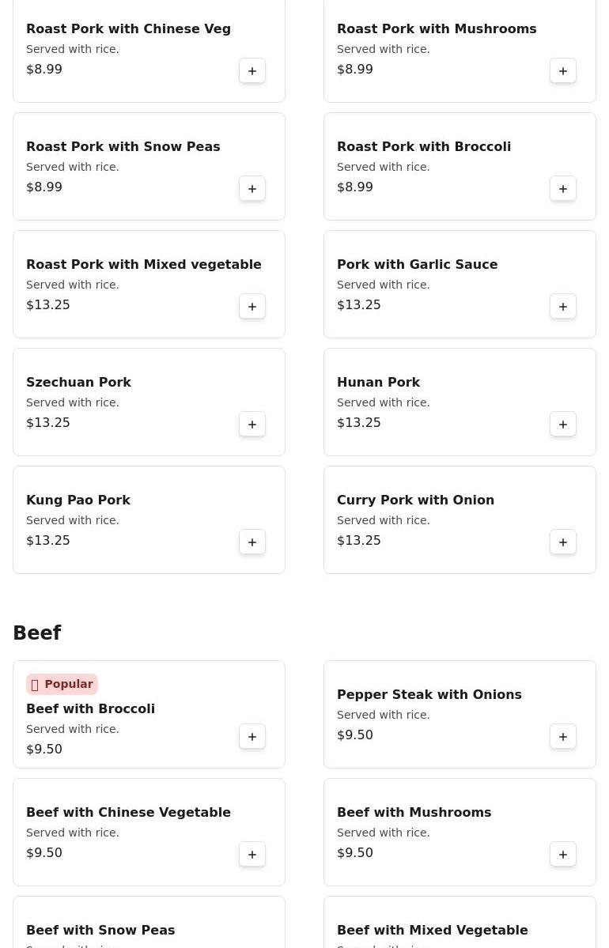
Task: Select the Beef section heading
Action: point(37,633)
